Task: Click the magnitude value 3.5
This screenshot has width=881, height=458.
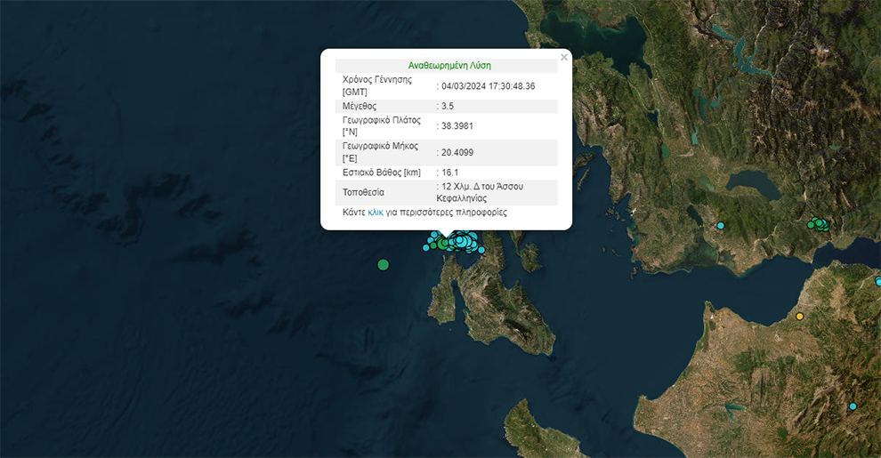Action: tap(448, 107)
